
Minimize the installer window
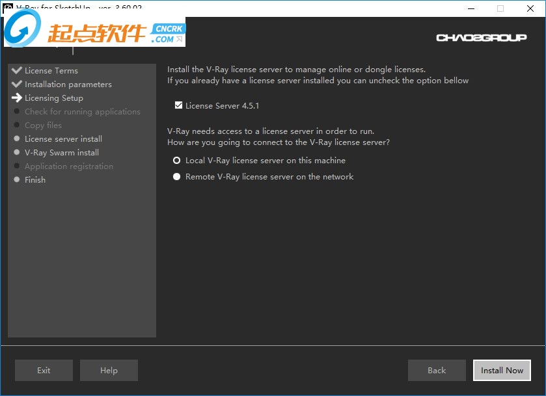[471, 8]
